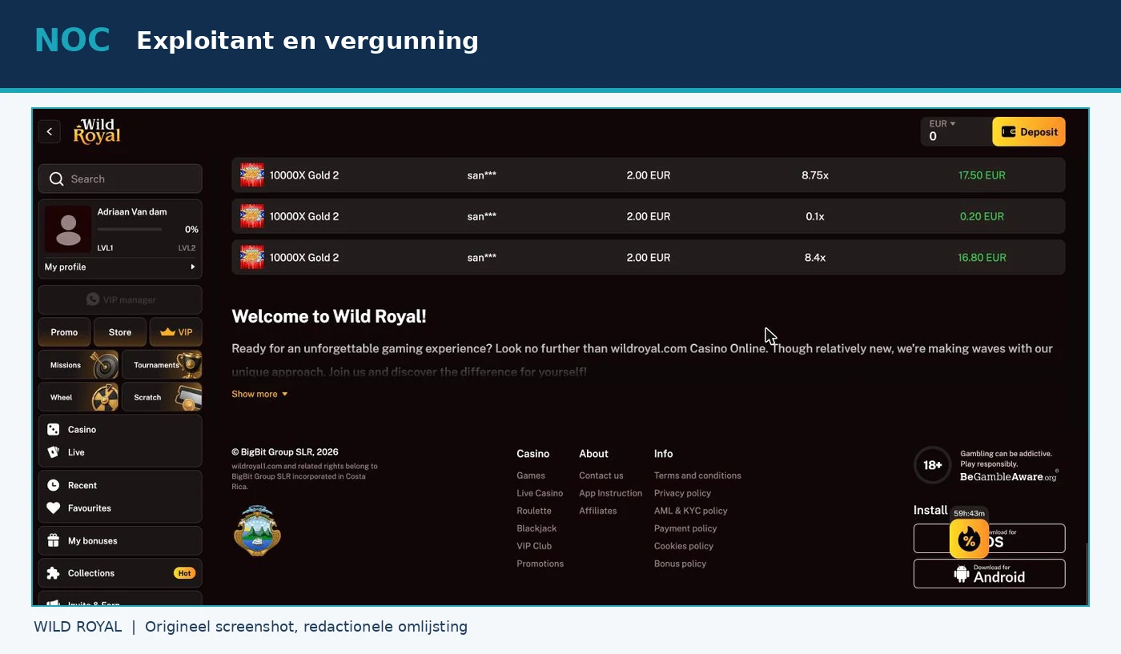This screenshot has width=1121, height=654.
Task: Click the Adriaan Van dam profile avatar
Action: pyautogui.click(x=68, y=229)
